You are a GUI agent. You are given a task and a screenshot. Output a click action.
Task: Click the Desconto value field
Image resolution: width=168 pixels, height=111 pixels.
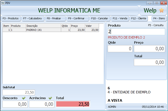coord(15,104)
